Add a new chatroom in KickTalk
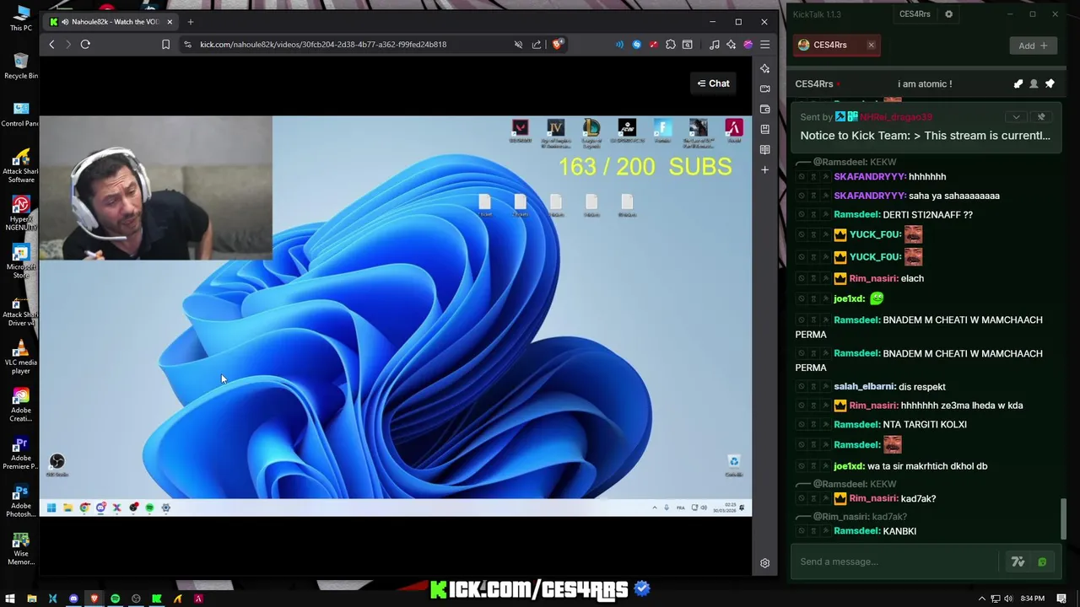Screen dimensions: 1080x607 pos(1032,46)
